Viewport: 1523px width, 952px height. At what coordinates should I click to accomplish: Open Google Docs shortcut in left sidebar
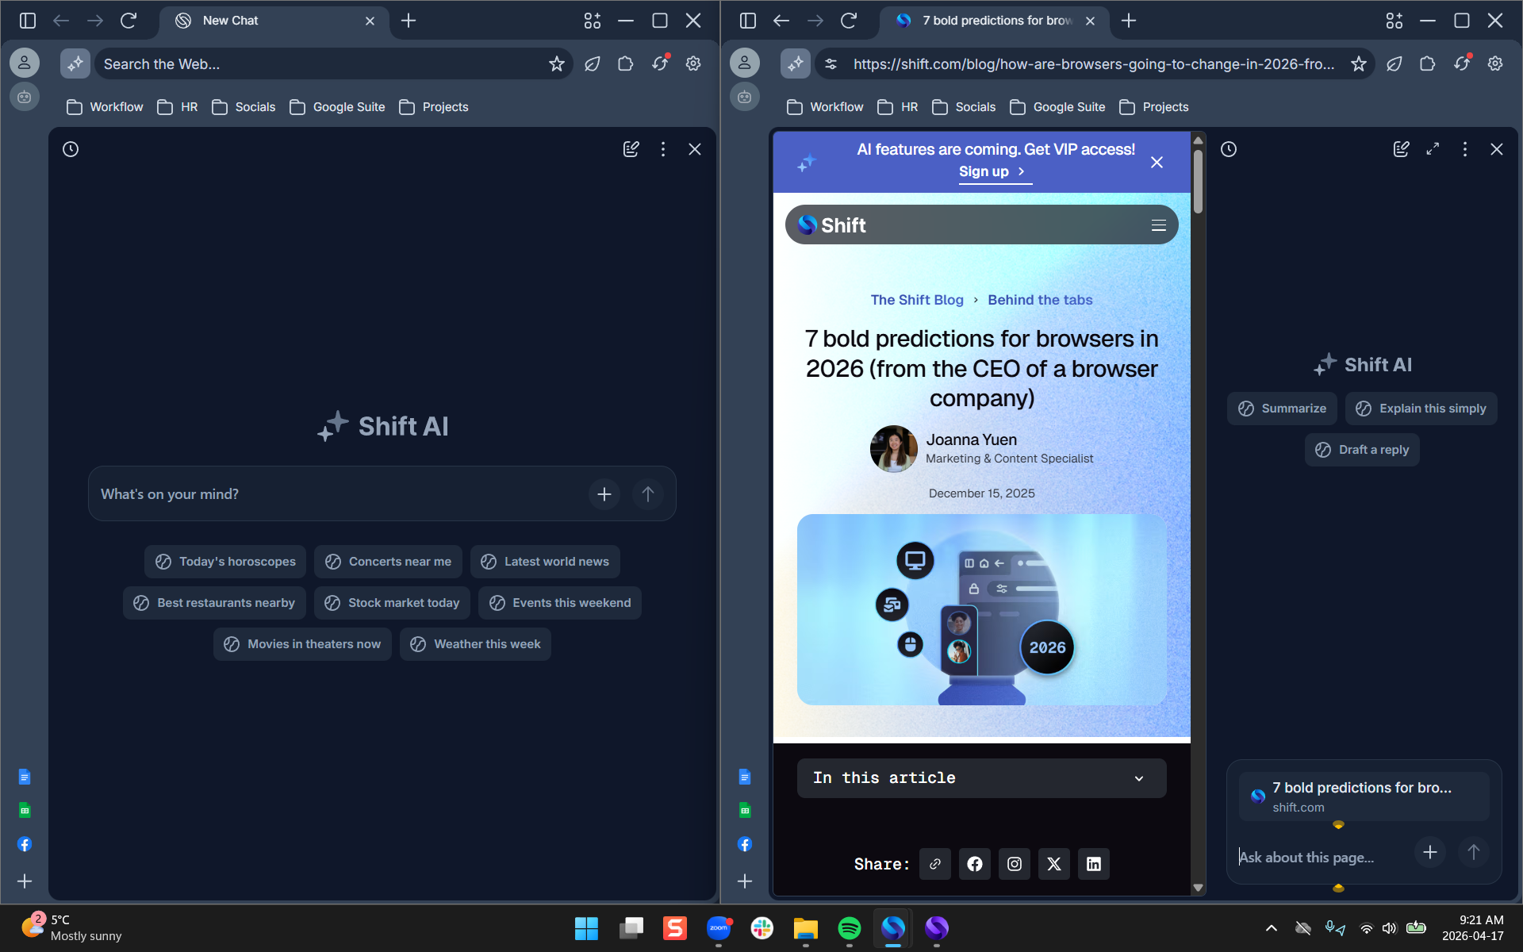click(25, 777)
